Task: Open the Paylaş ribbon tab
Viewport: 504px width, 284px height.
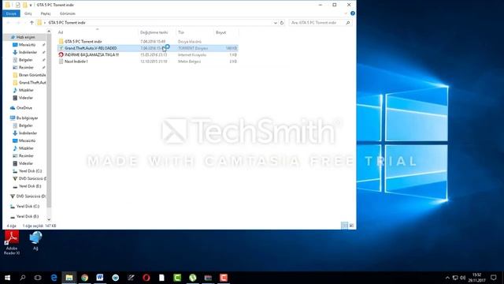Action: coord(46,13)
